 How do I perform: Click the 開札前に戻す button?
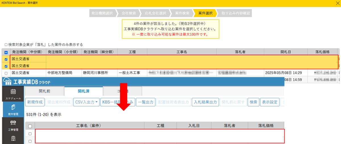click(x=233, y=102)
